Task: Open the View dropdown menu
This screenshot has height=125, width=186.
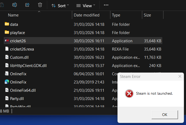Action: pyautogui.click(x=86, y=6)
